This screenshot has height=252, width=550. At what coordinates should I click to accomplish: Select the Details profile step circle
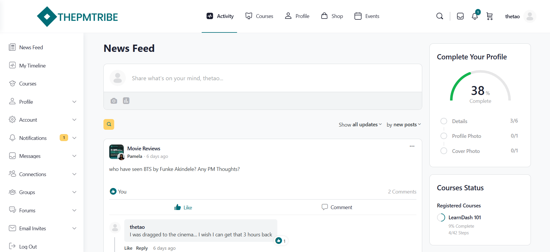[x=444, y=121]
